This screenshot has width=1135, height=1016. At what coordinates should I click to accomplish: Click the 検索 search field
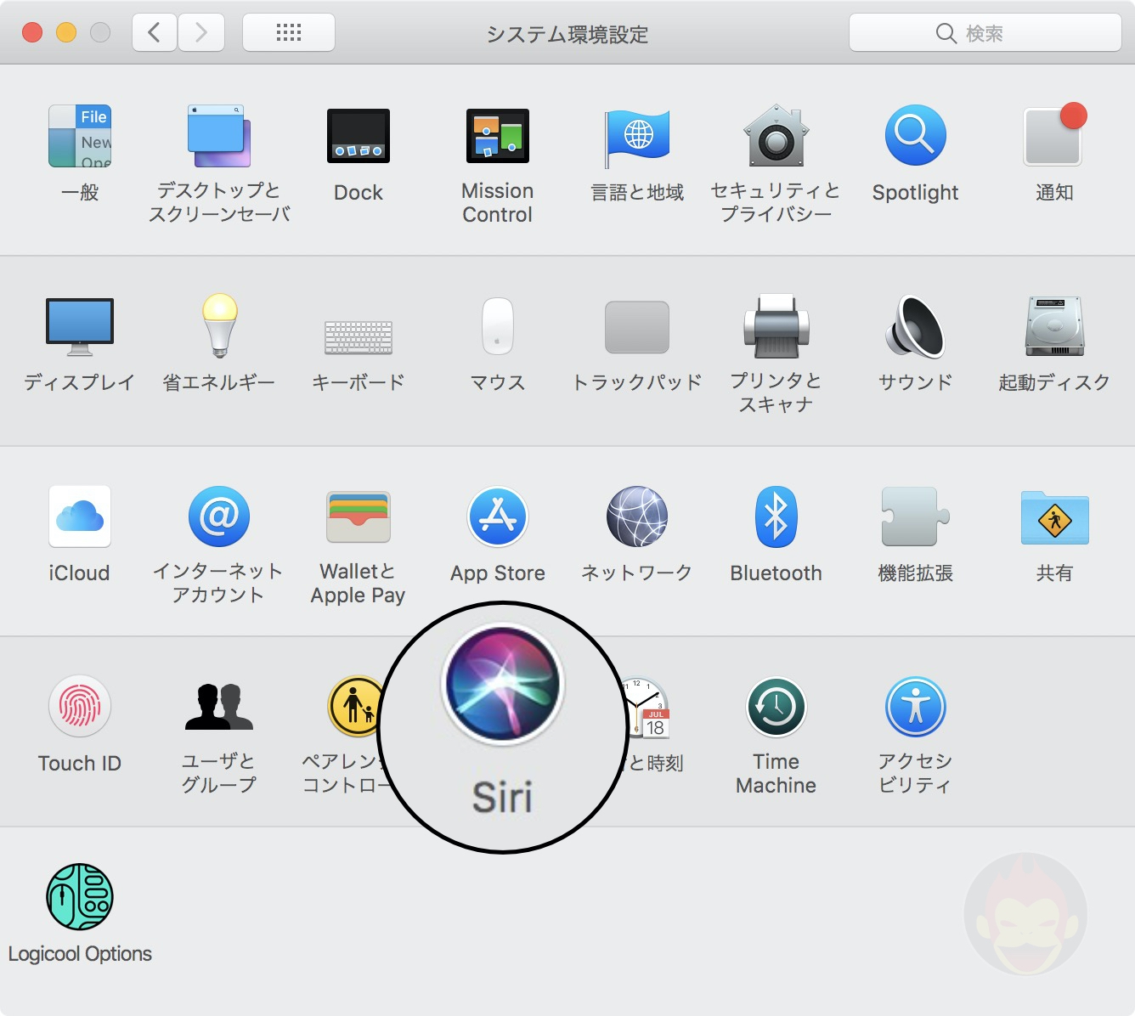tap(985, 33)
